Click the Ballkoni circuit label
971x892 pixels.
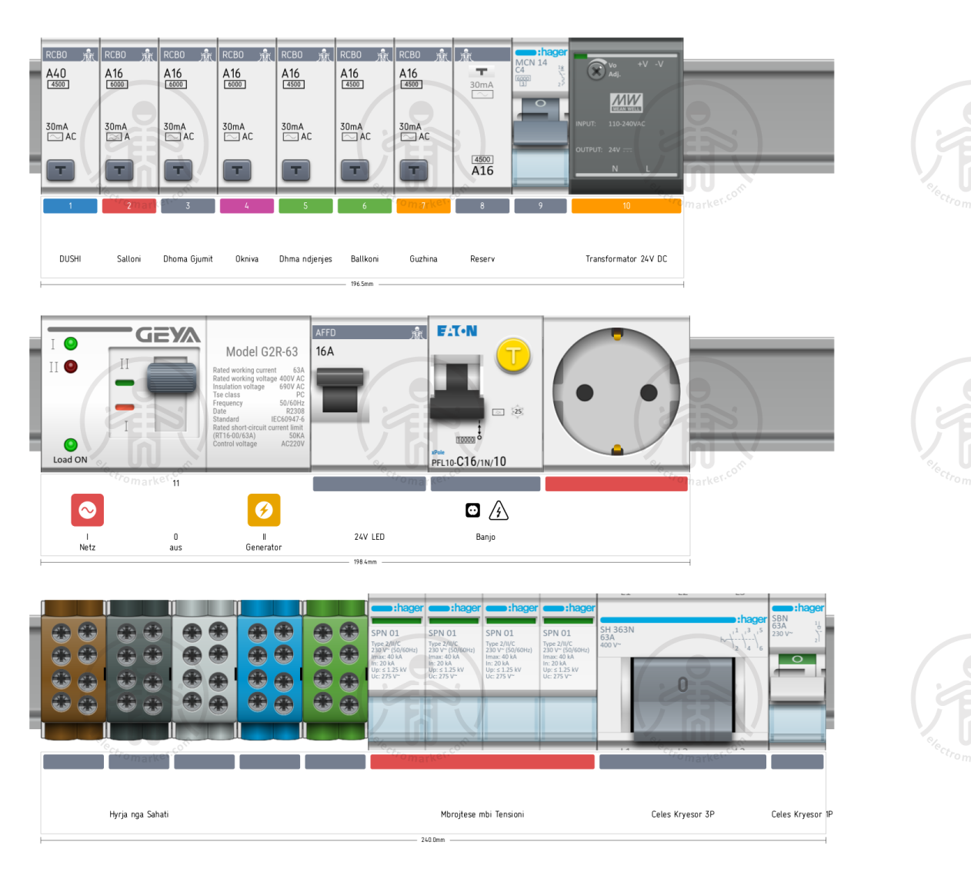365,259
